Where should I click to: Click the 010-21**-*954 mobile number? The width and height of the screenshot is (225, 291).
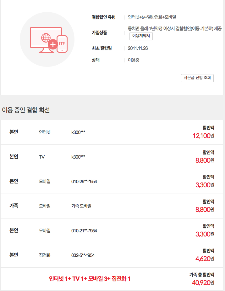[x=84, y=231]
